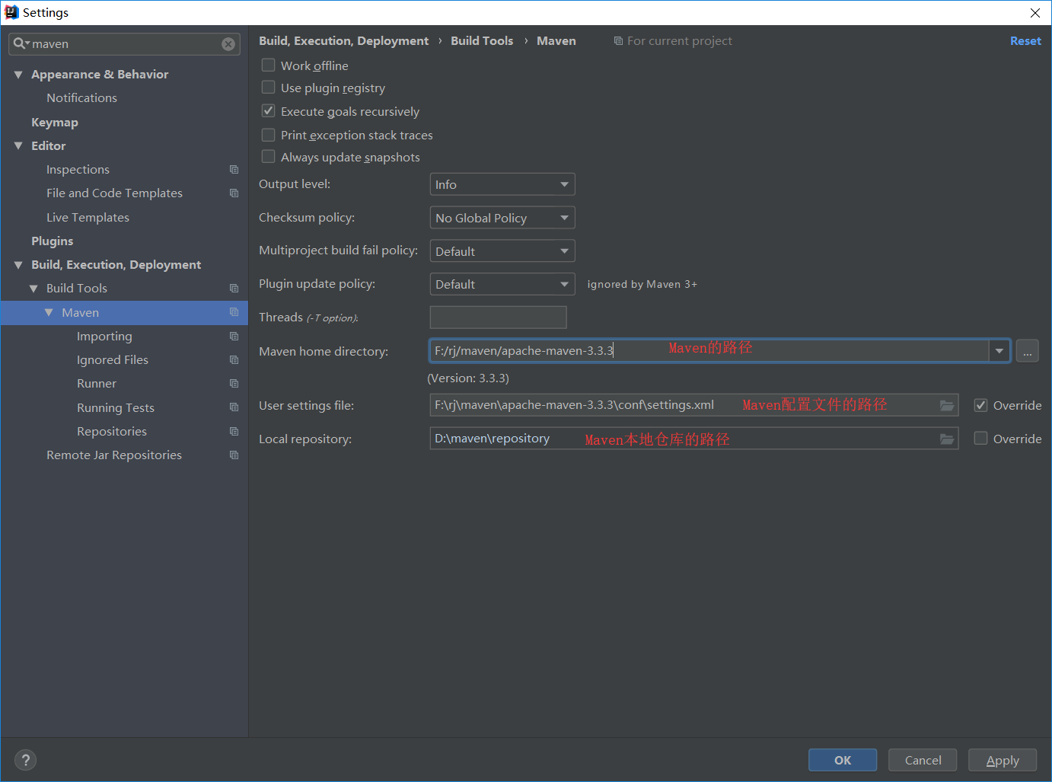The image size is (1052, 782).
Task: Click the project-scope icon beside Maven
Action: (x=234, y=312)
